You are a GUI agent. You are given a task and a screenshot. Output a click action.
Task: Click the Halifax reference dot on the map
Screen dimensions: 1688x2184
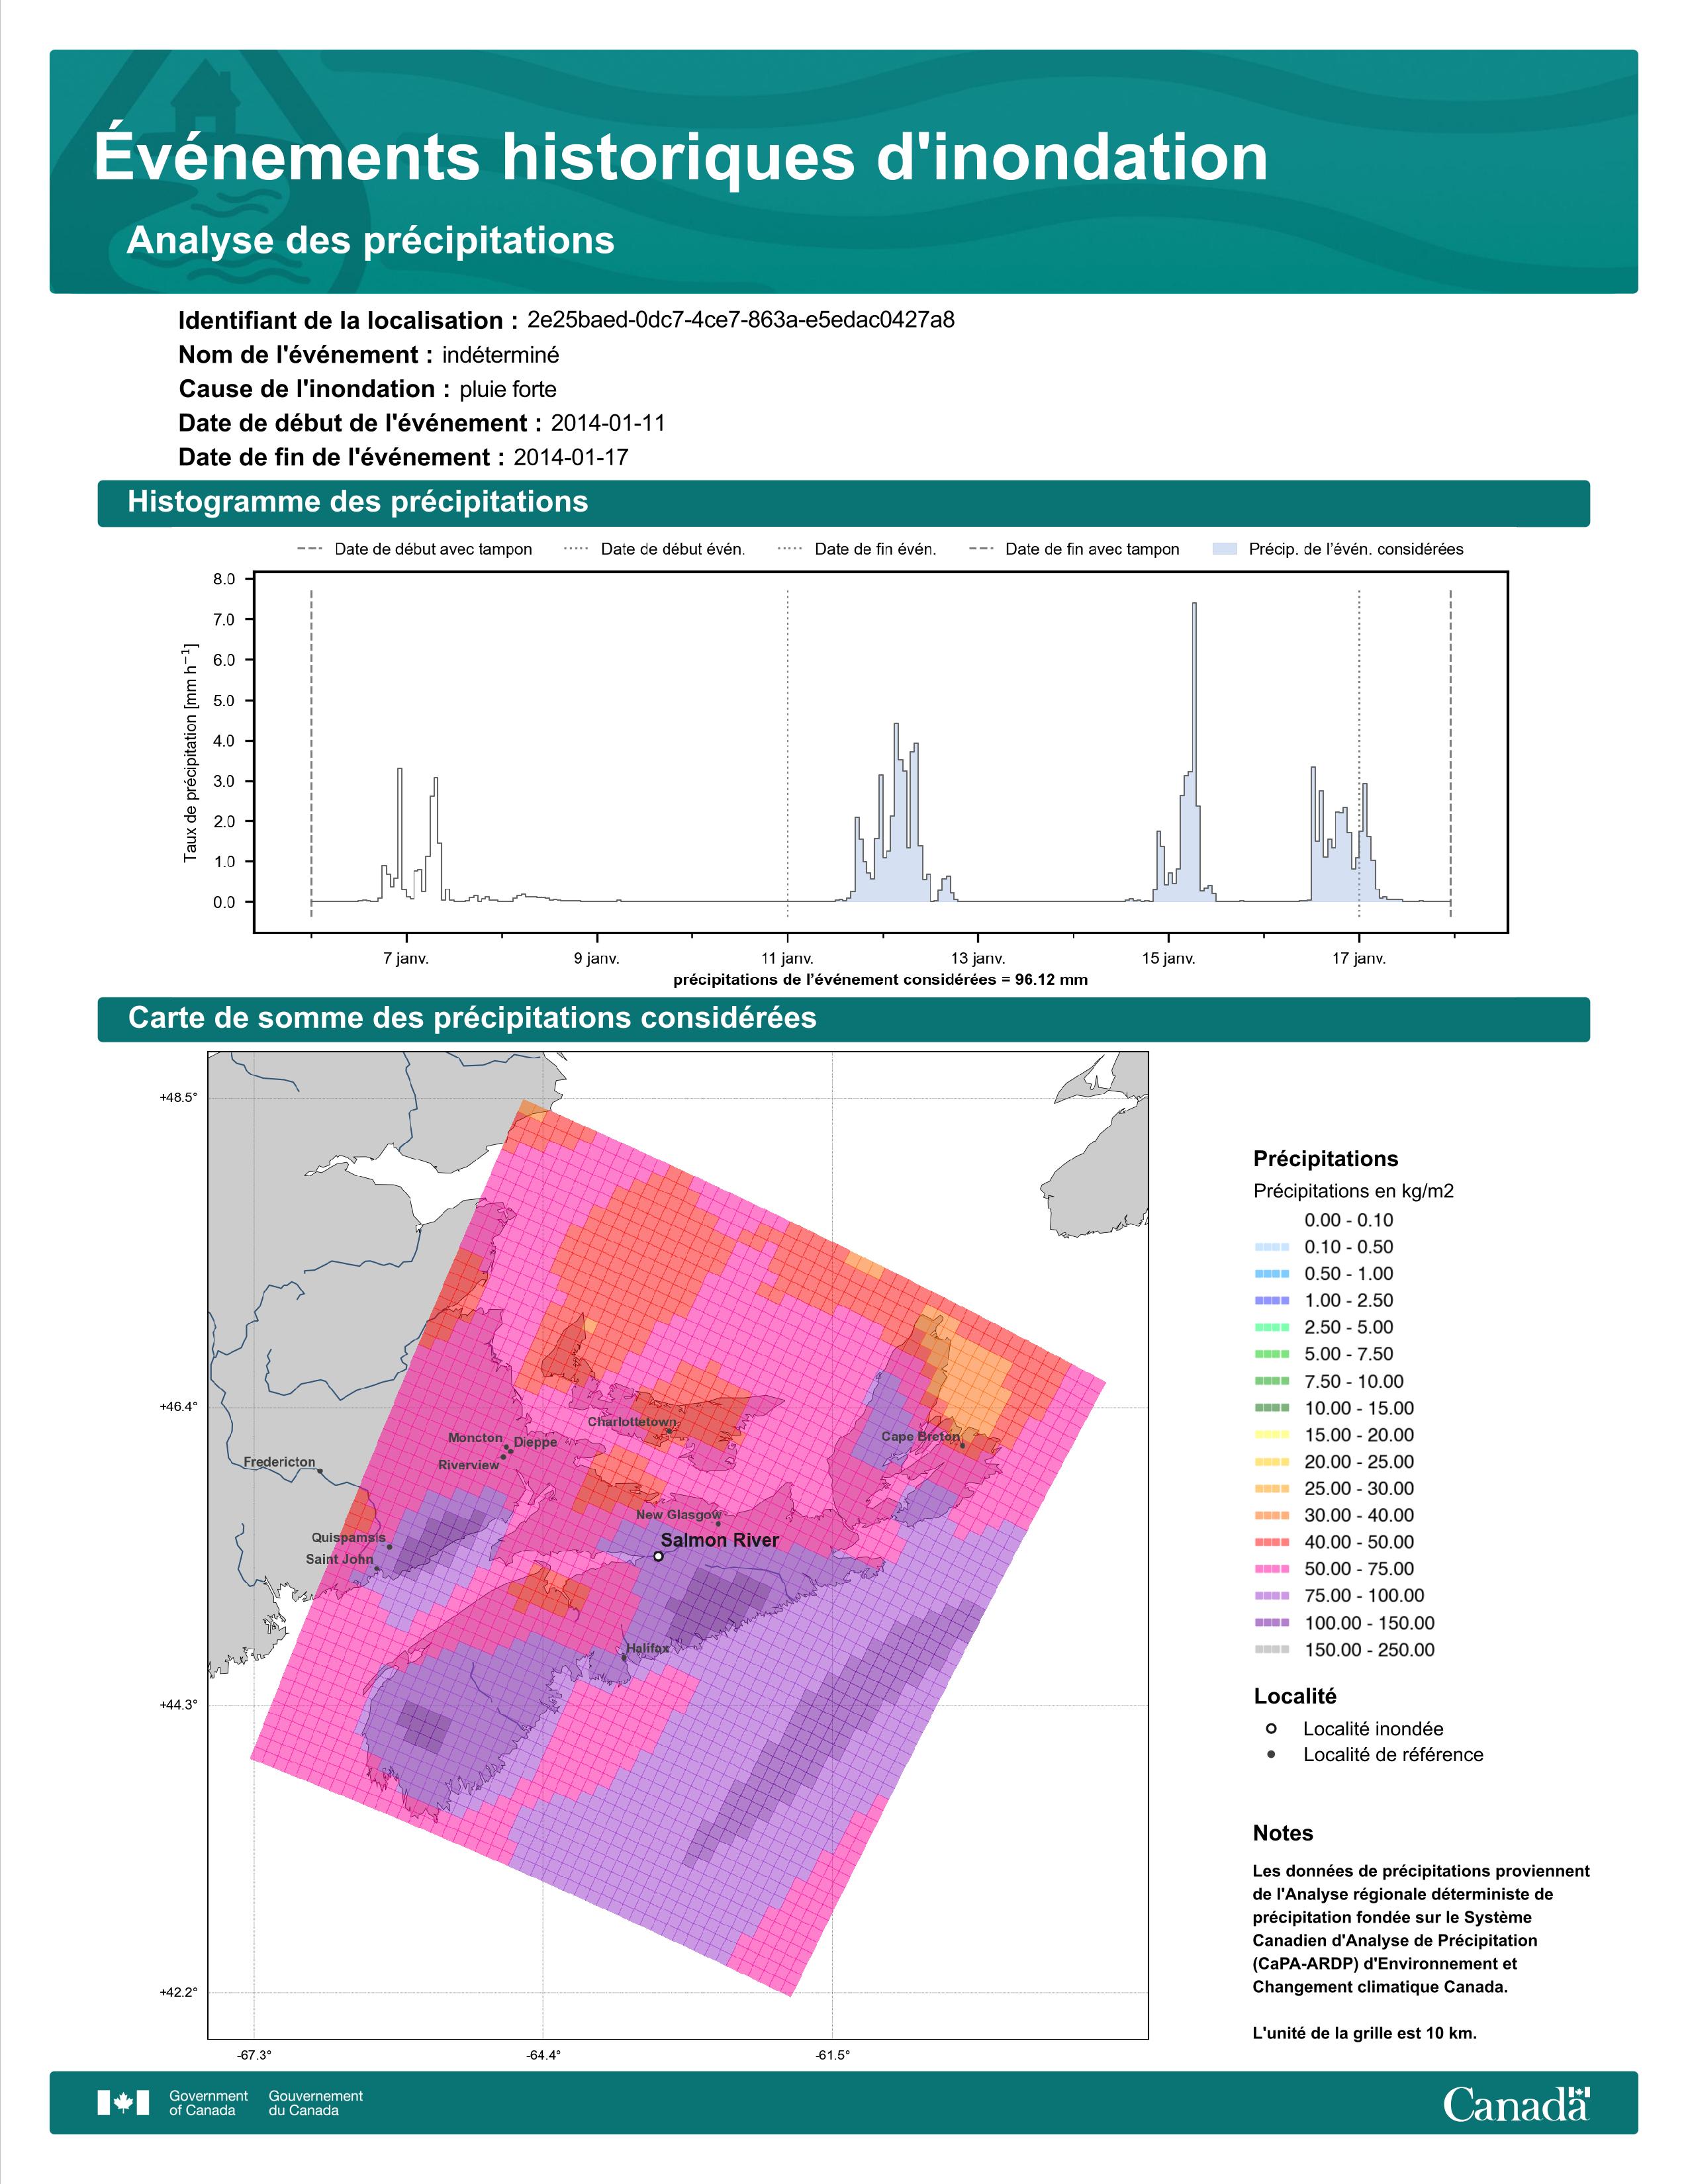pyautogui.click(x=624, y=1657)
